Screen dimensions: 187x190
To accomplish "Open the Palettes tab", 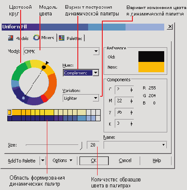I will pyautogui.click(x=71, y=38).
